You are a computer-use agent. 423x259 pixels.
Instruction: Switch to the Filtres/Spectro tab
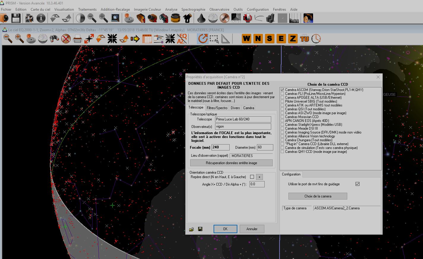pyautogui.click(x=217, y=108)
